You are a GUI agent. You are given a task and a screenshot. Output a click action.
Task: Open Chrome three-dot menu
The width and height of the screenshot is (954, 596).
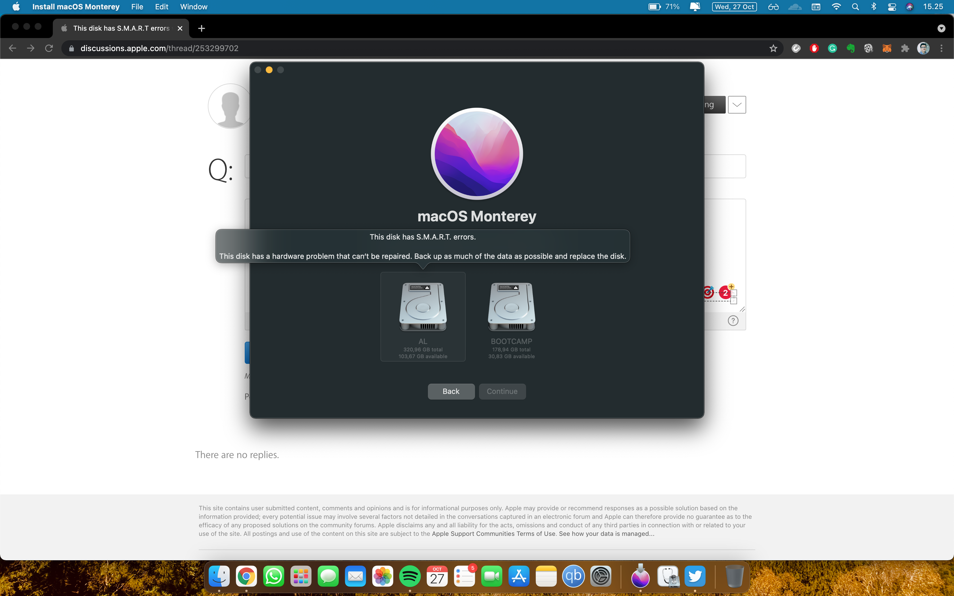tap(942, 49)
